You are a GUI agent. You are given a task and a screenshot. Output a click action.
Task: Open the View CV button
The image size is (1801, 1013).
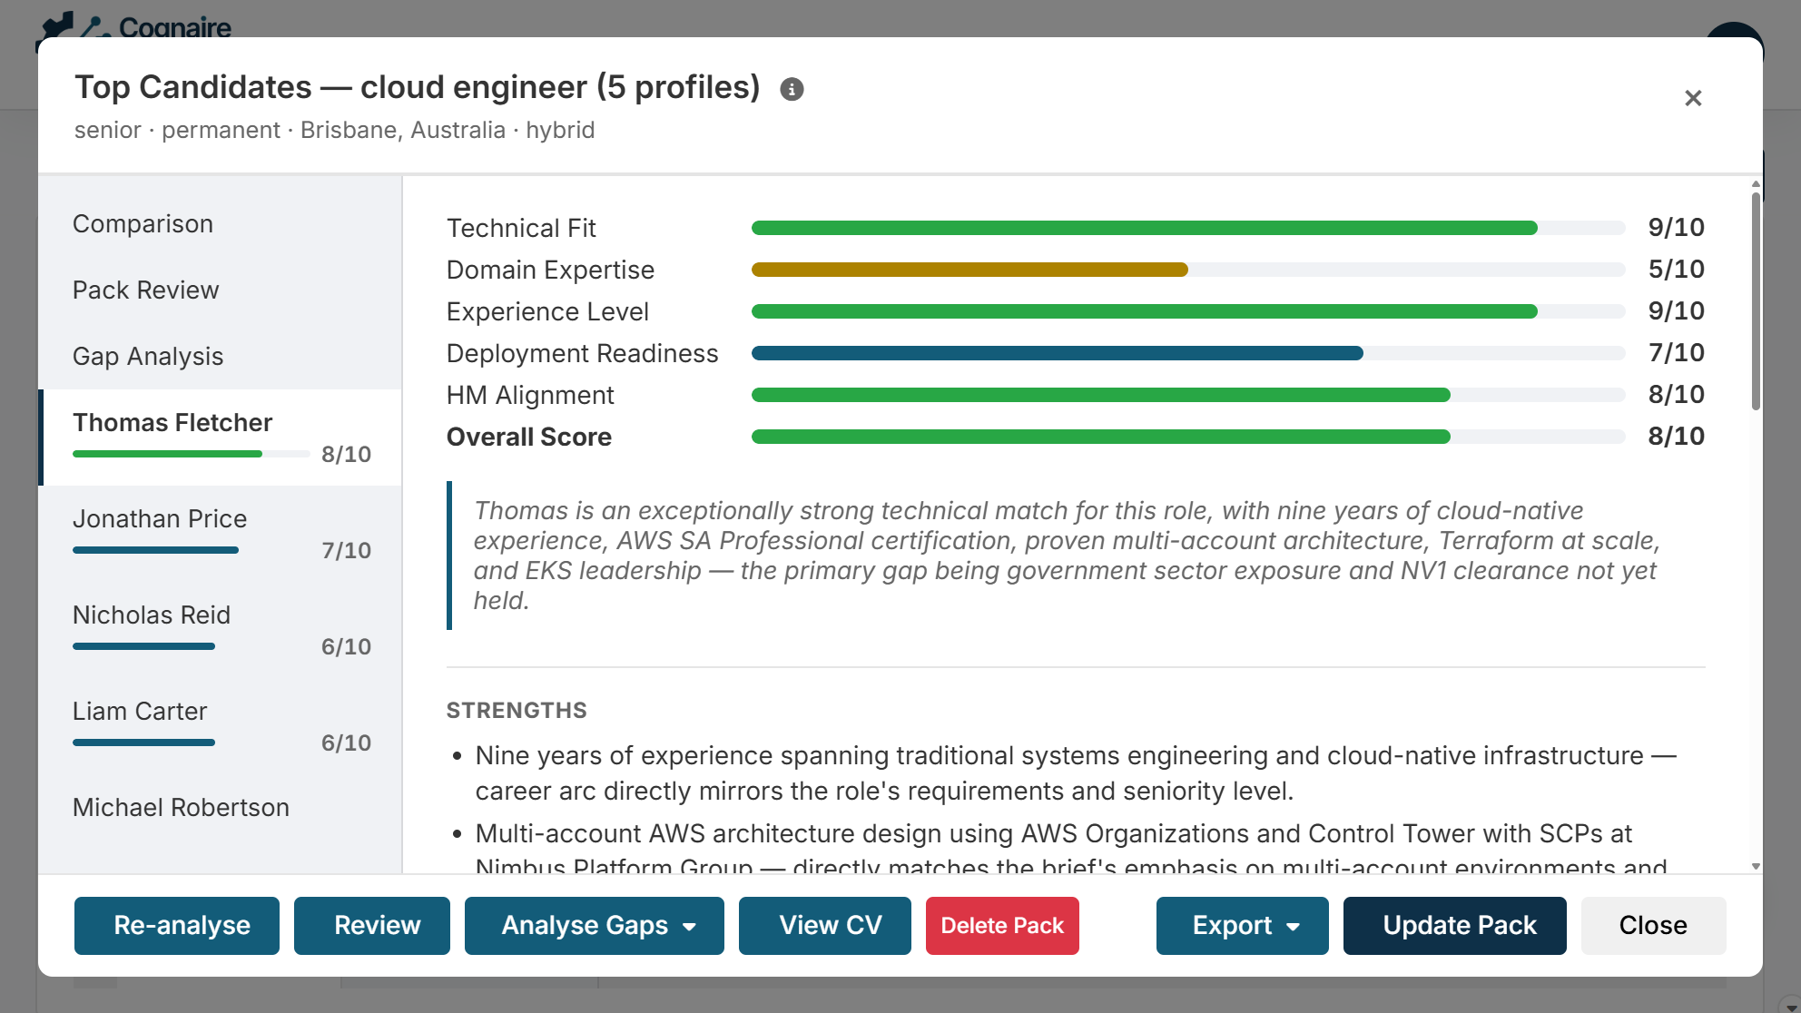click(x=824, y=926)
